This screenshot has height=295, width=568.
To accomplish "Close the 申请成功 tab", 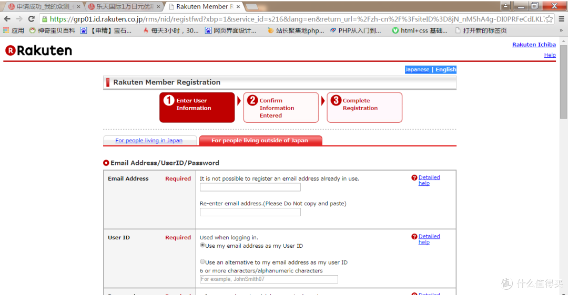I will pos(78,6).
